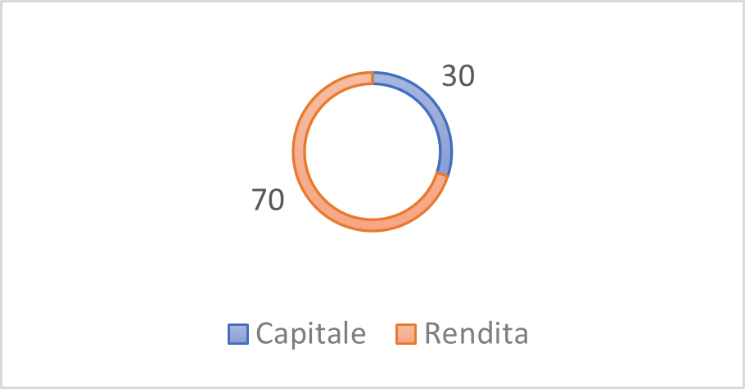Viewport: 745px width, 389px height.
Task: Click the segment seam at the ring's top
Action: pyautogui.click(x=372, y=78)
